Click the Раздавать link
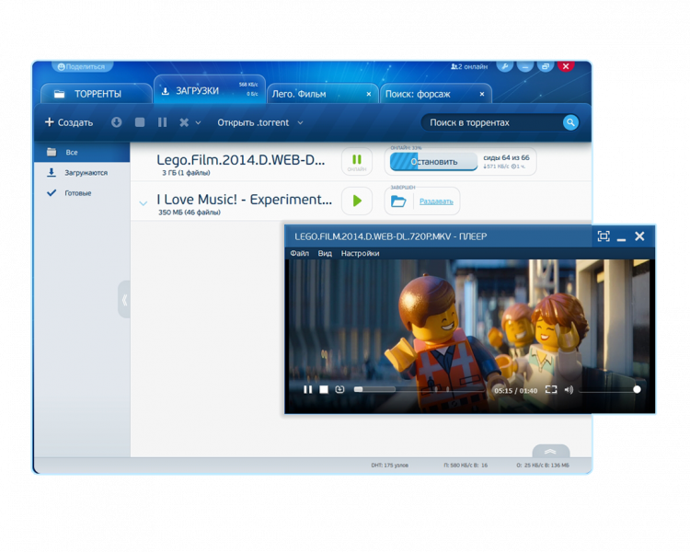This screenshot has width=690, height=552. 436,201
